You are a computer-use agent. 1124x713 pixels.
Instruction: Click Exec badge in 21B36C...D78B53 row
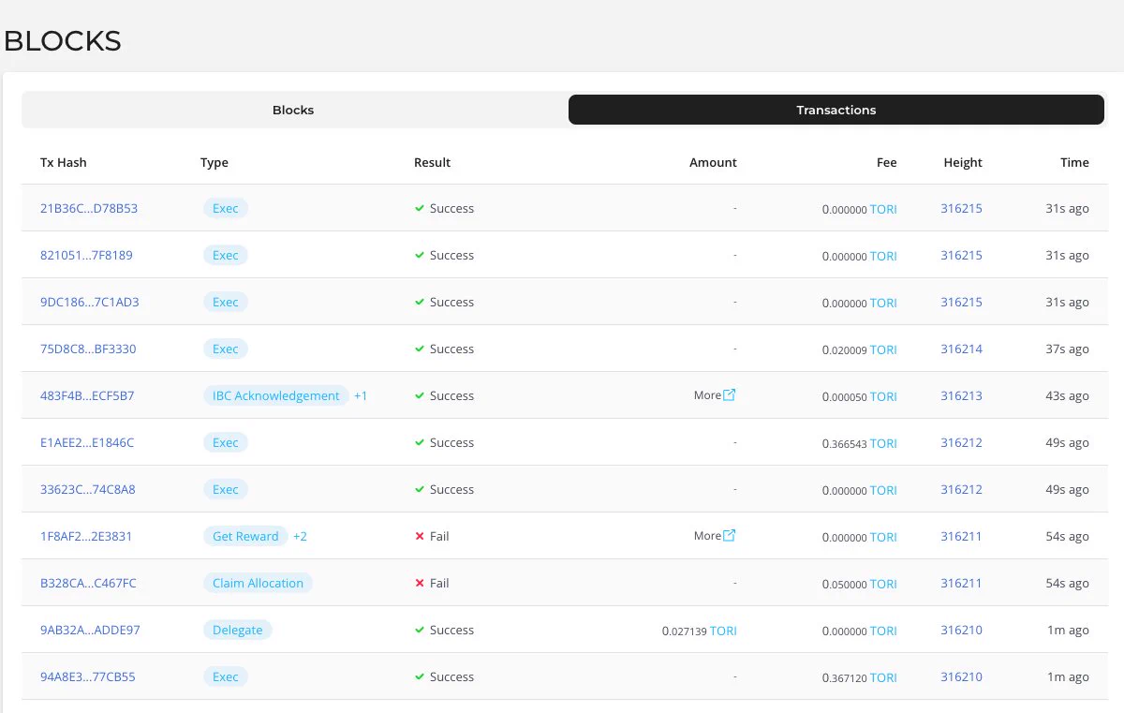tap(226, 208)
